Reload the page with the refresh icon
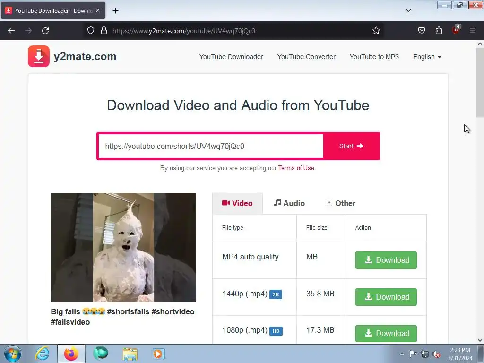 pos(45,31)
